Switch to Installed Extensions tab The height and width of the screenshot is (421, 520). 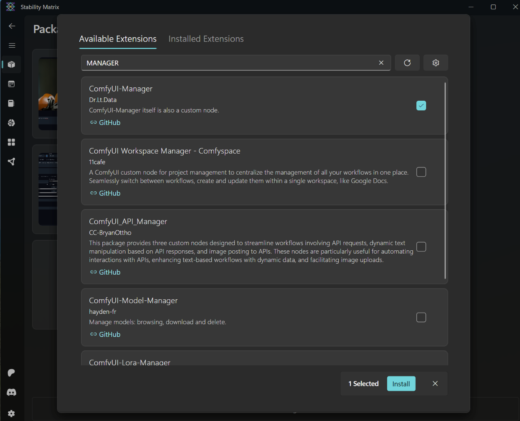(206, 39)
